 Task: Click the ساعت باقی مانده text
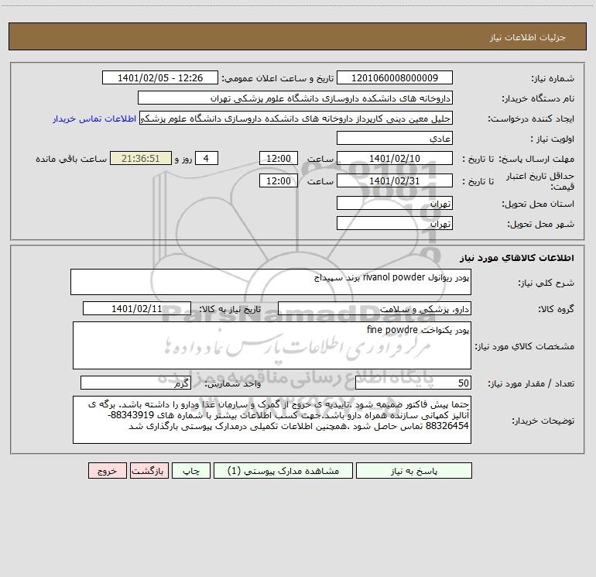(x=71, y=159)
